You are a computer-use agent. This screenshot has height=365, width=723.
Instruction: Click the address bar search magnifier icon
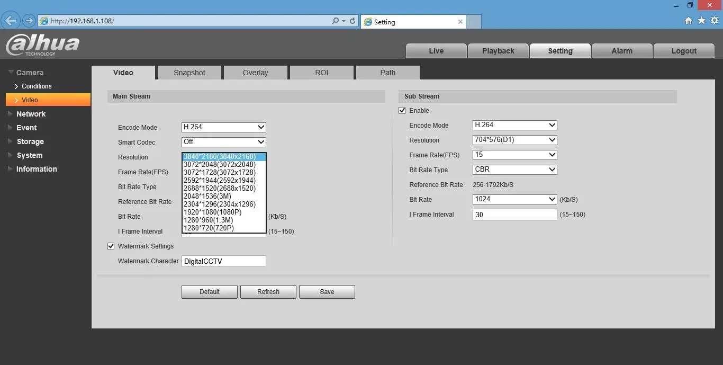point(335,21)
